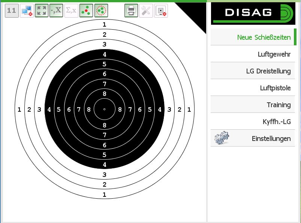
Task: Open the LG Dreistellung option
Action: [268, 71]
